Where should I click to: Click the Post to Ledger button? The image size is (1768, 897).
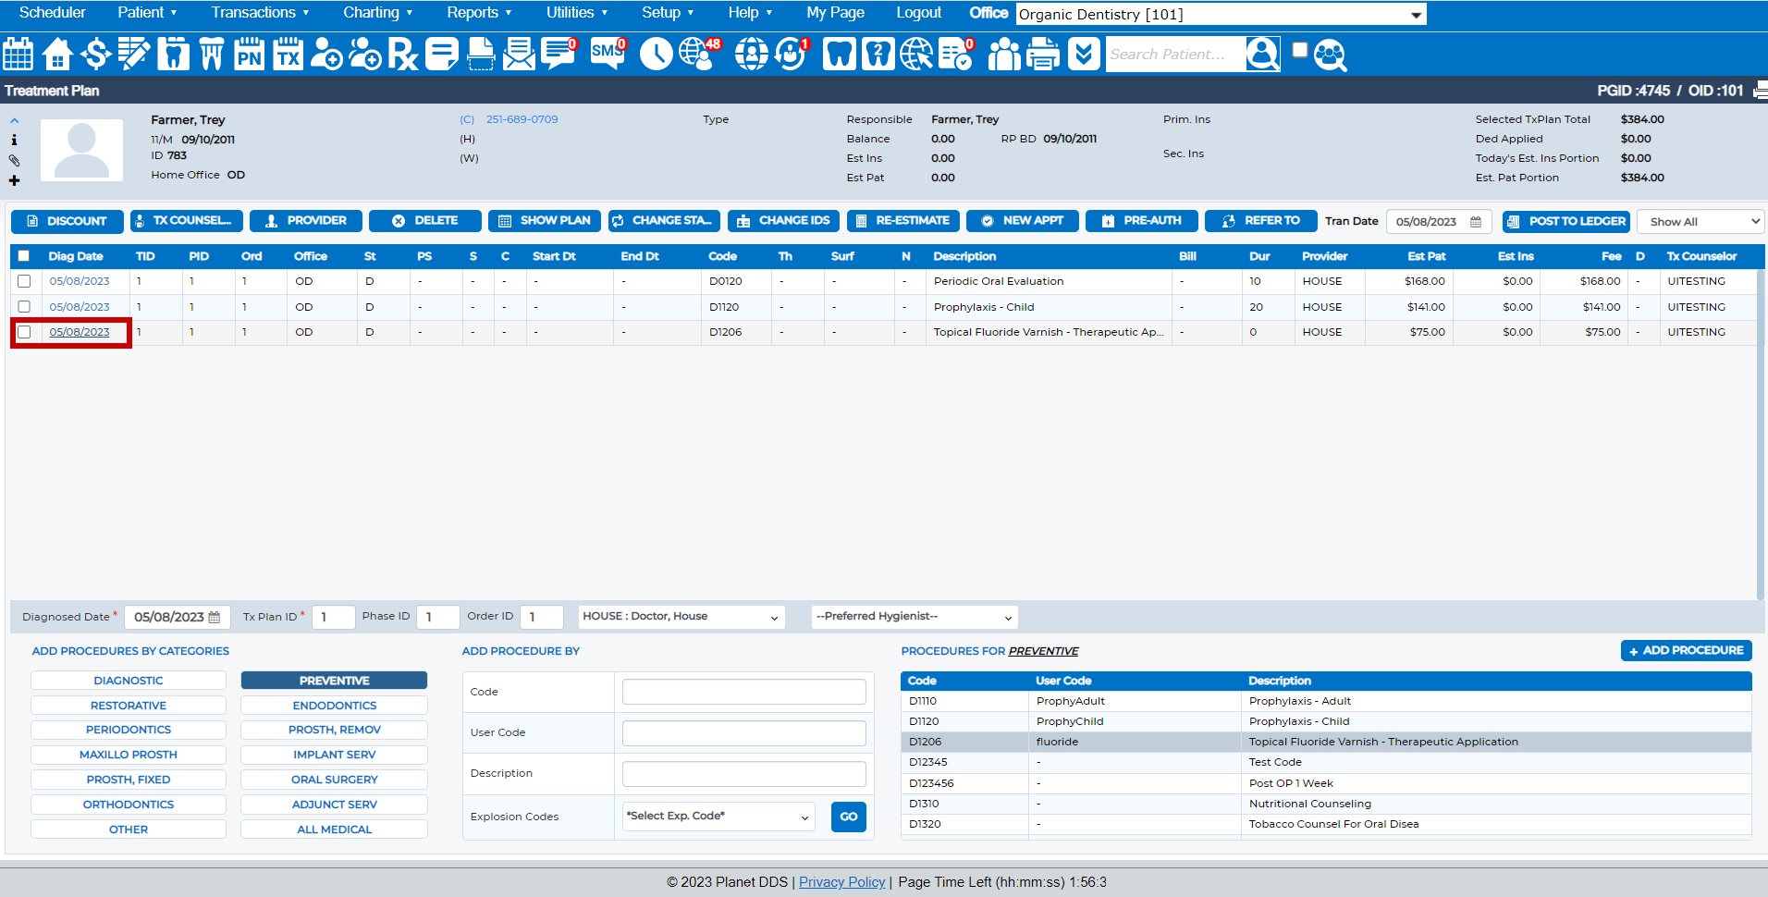(x=1566, y=221)
